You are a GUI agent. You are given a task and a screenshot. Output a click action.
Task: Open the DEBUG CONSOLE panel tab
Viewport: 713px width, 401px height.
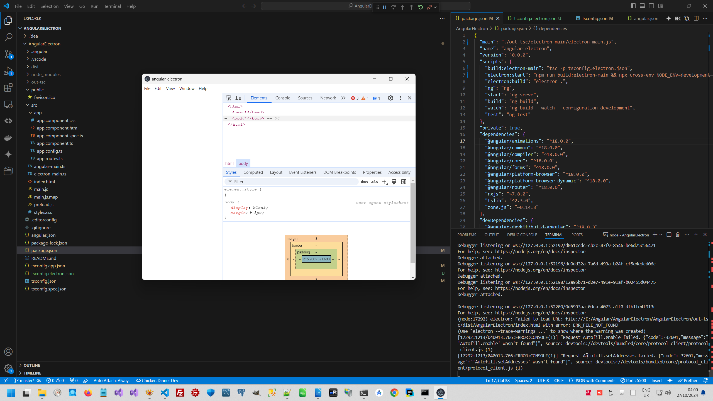pos(522,235)
